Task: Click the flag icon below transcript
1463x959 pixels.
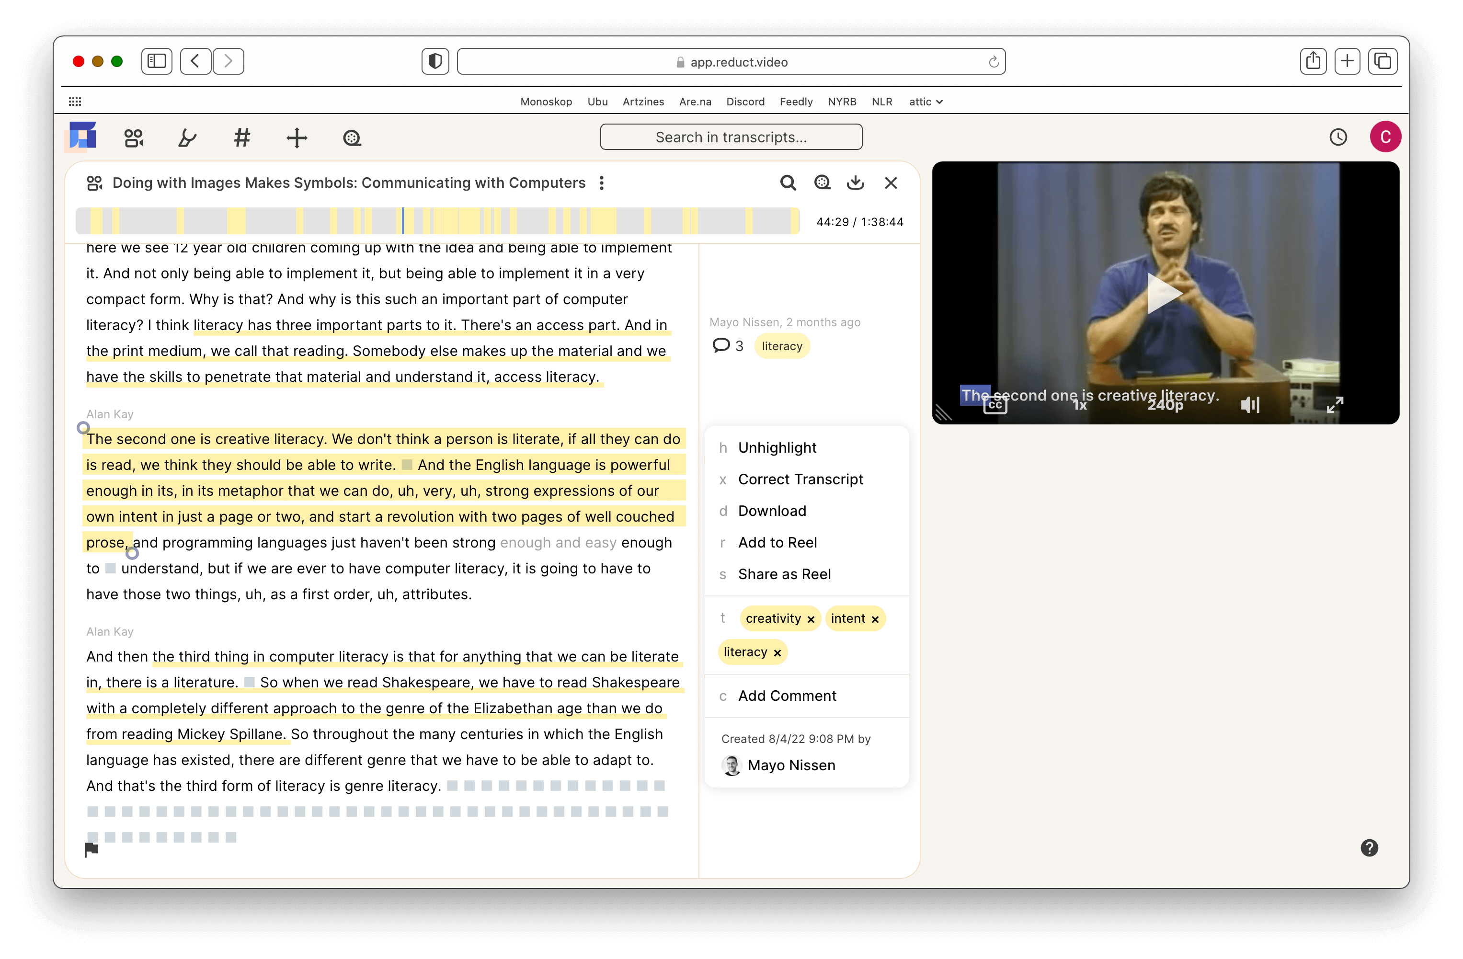Action: pyautogui.click(x=91, y=850)
